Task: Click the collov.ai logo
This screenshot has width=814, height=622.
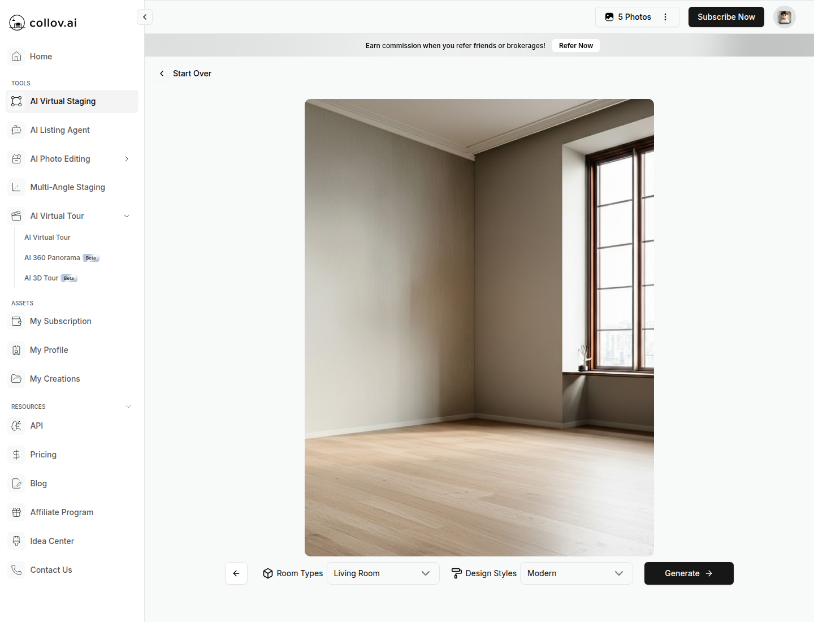Action: point(43,23)
